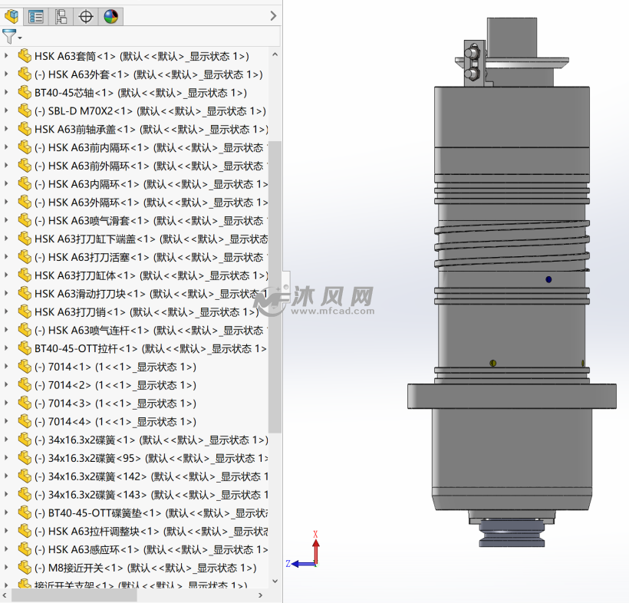Switch to the PropertyManager tab

[x=36, y=16]
